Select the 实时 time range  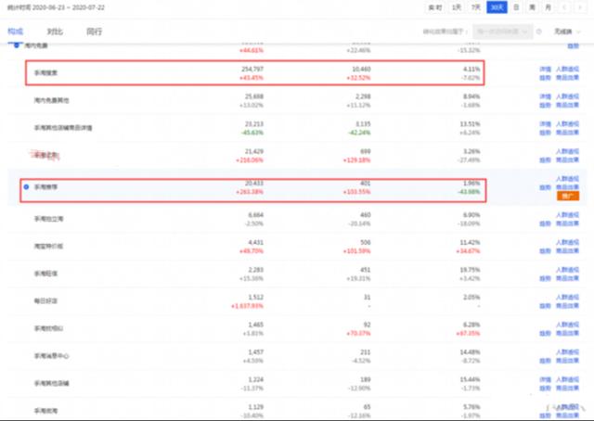tap(435, 7)
